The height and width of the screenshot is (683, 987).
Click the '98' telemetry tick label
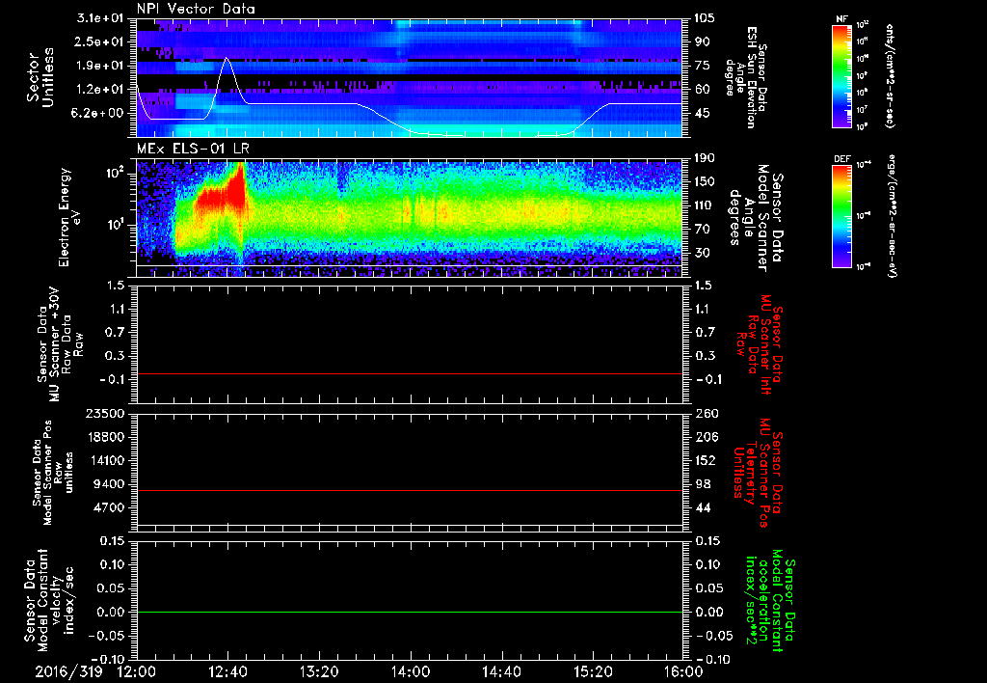point(702,484)
